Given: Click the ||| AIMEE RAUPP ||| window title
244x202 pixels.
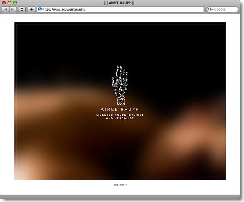Looking at the screenshot, I should tap(120, 3).
